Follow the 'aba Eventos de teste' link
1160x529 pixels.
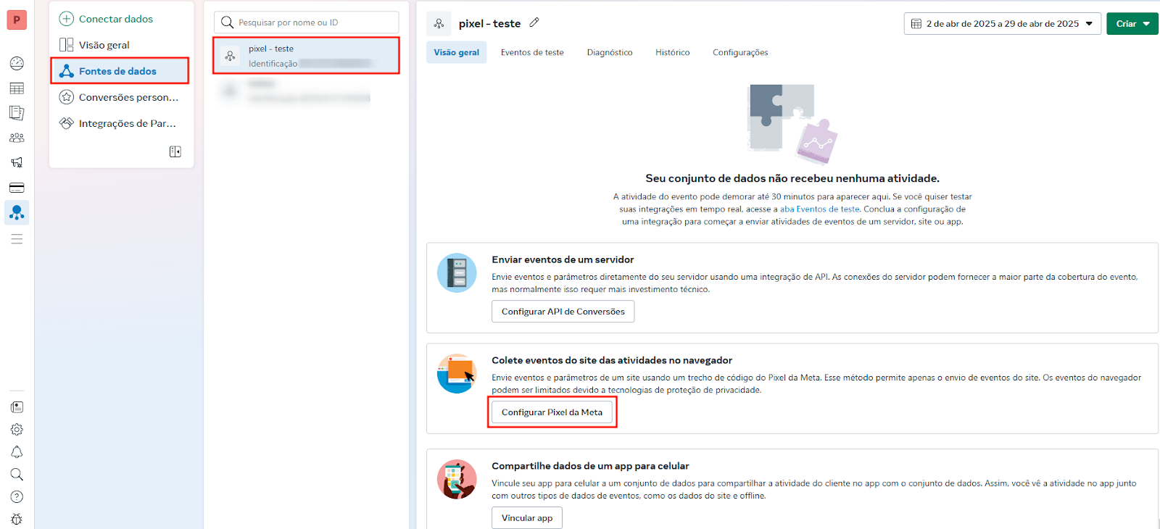click(x=819, y=209)
